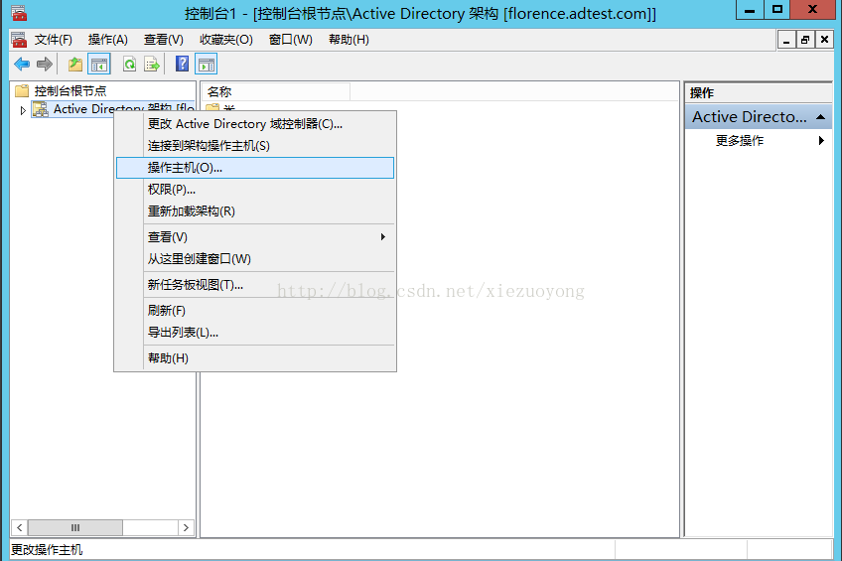
Task: Click the MMC console icon in title bar
Action: tap(19, 12)
